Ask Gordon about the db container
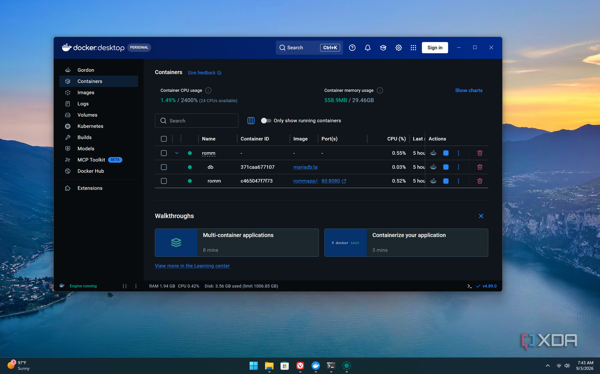The image size is (600, 374). click(x=433, y=167)
